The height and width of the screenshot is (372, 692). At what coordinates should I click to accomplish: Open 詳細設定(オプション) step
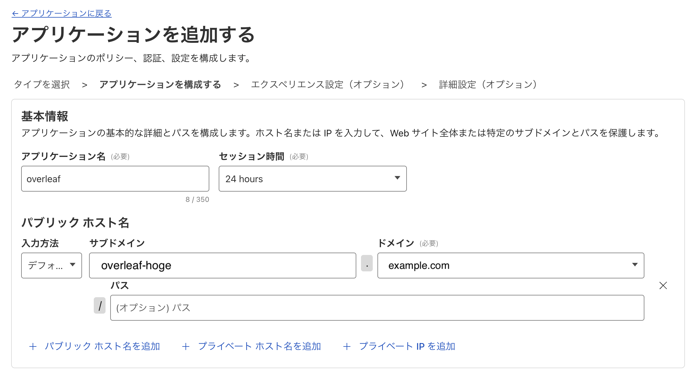(489, 84)
